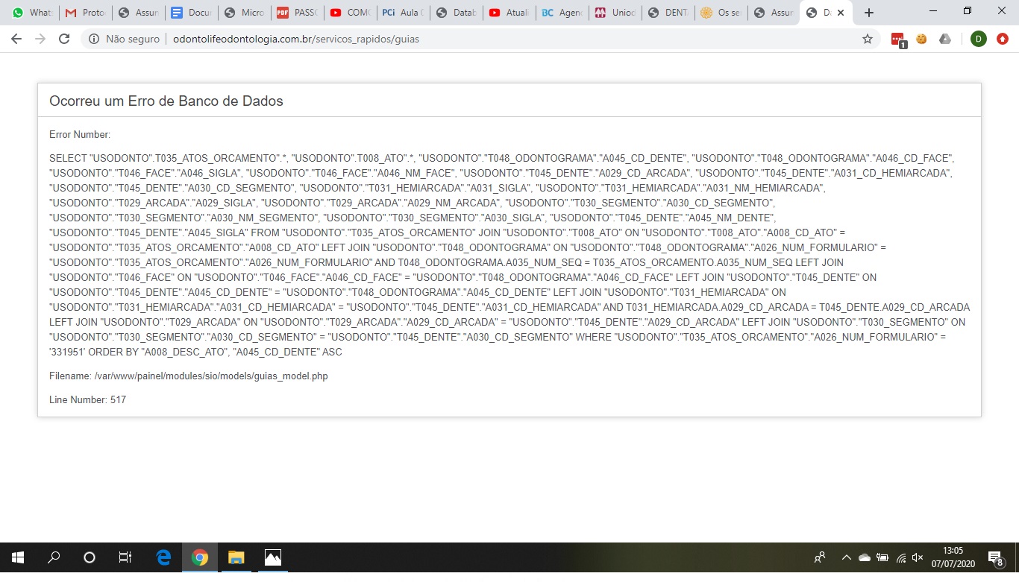Click the 'Ocorreu um Erro de Banco de Dados' heading
The image size is (1019, 582).
(166, 101)
